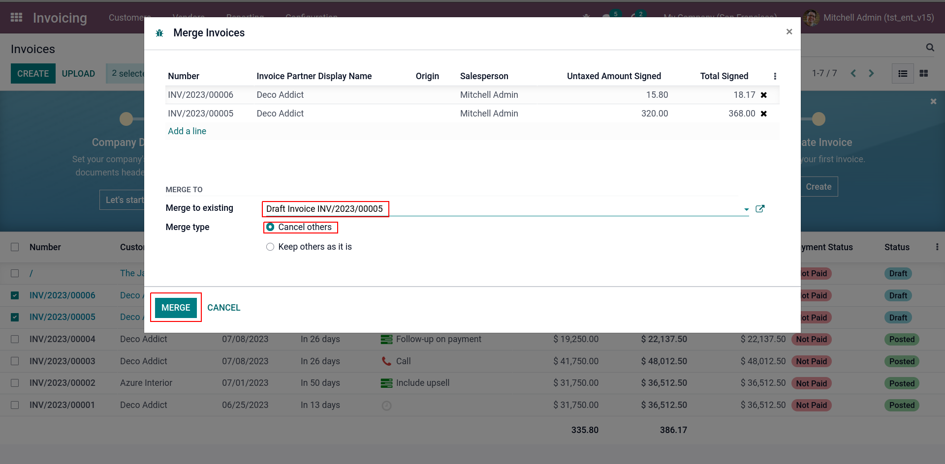Click the debug bug icon in the dialog
The height and width of the screenshot is (464, 945).
click(159, 33)
